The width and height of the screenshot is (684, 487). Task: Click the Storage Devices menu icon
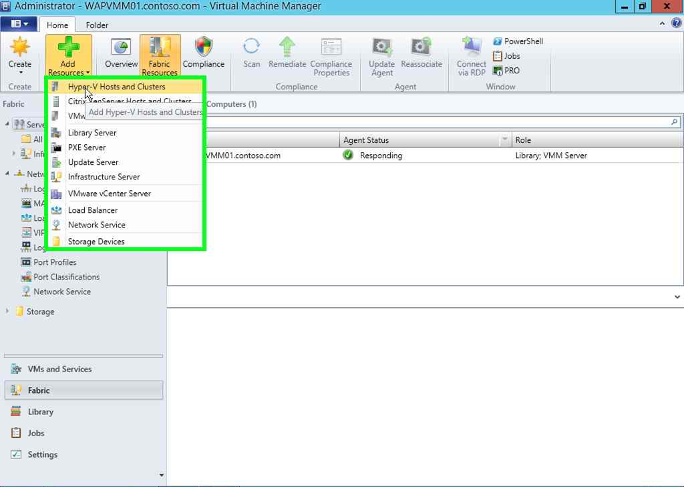pyautogui.click(x=56, y=241)
